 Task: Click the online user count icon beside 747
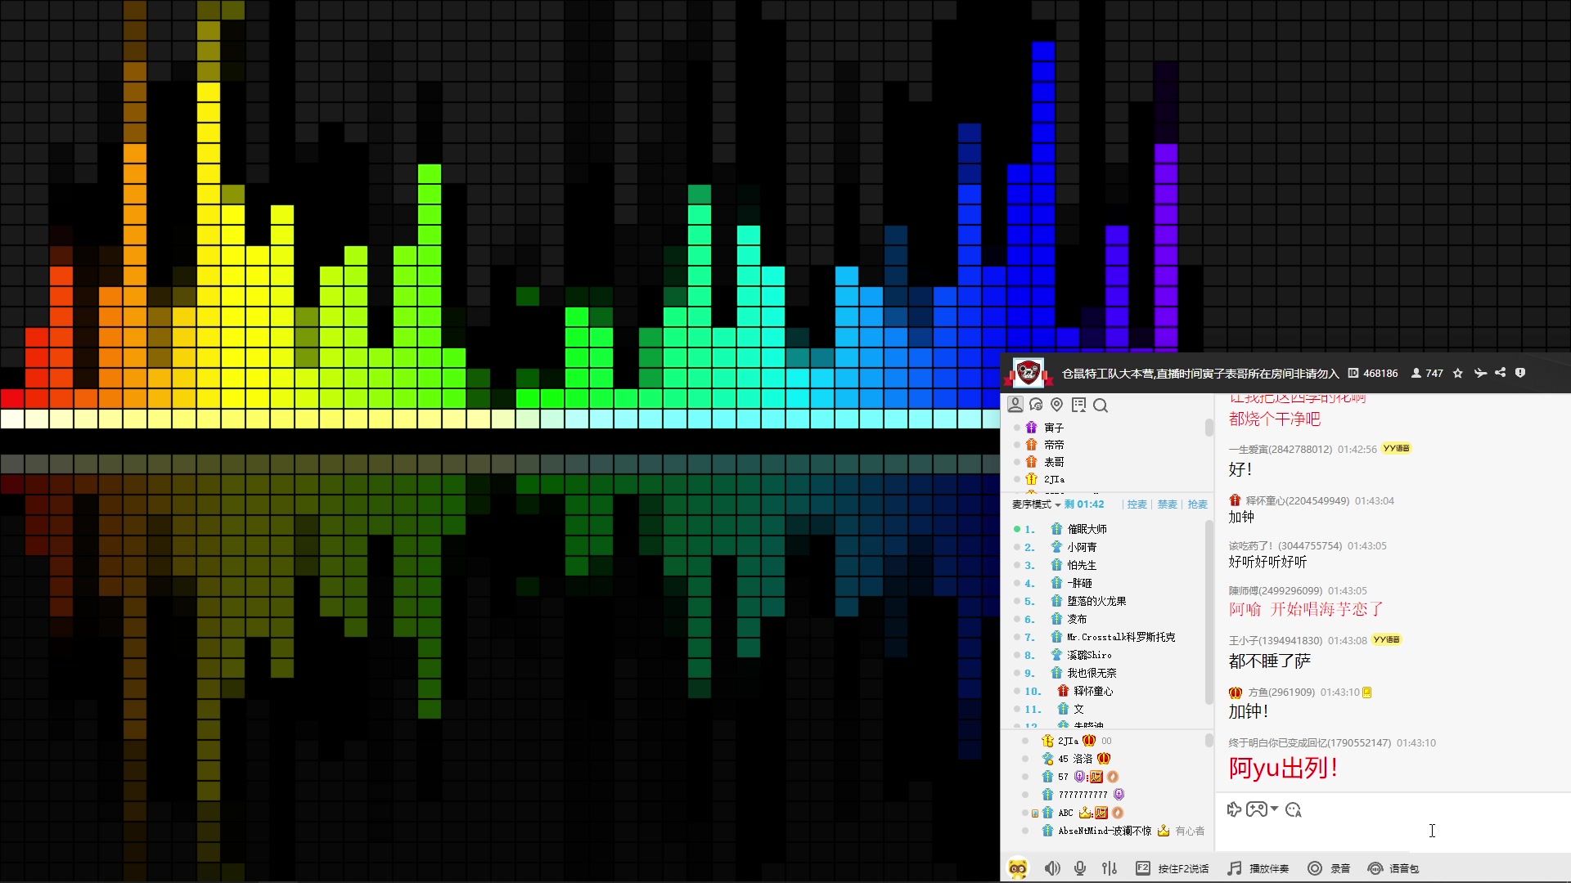[x=1416, y=373]
